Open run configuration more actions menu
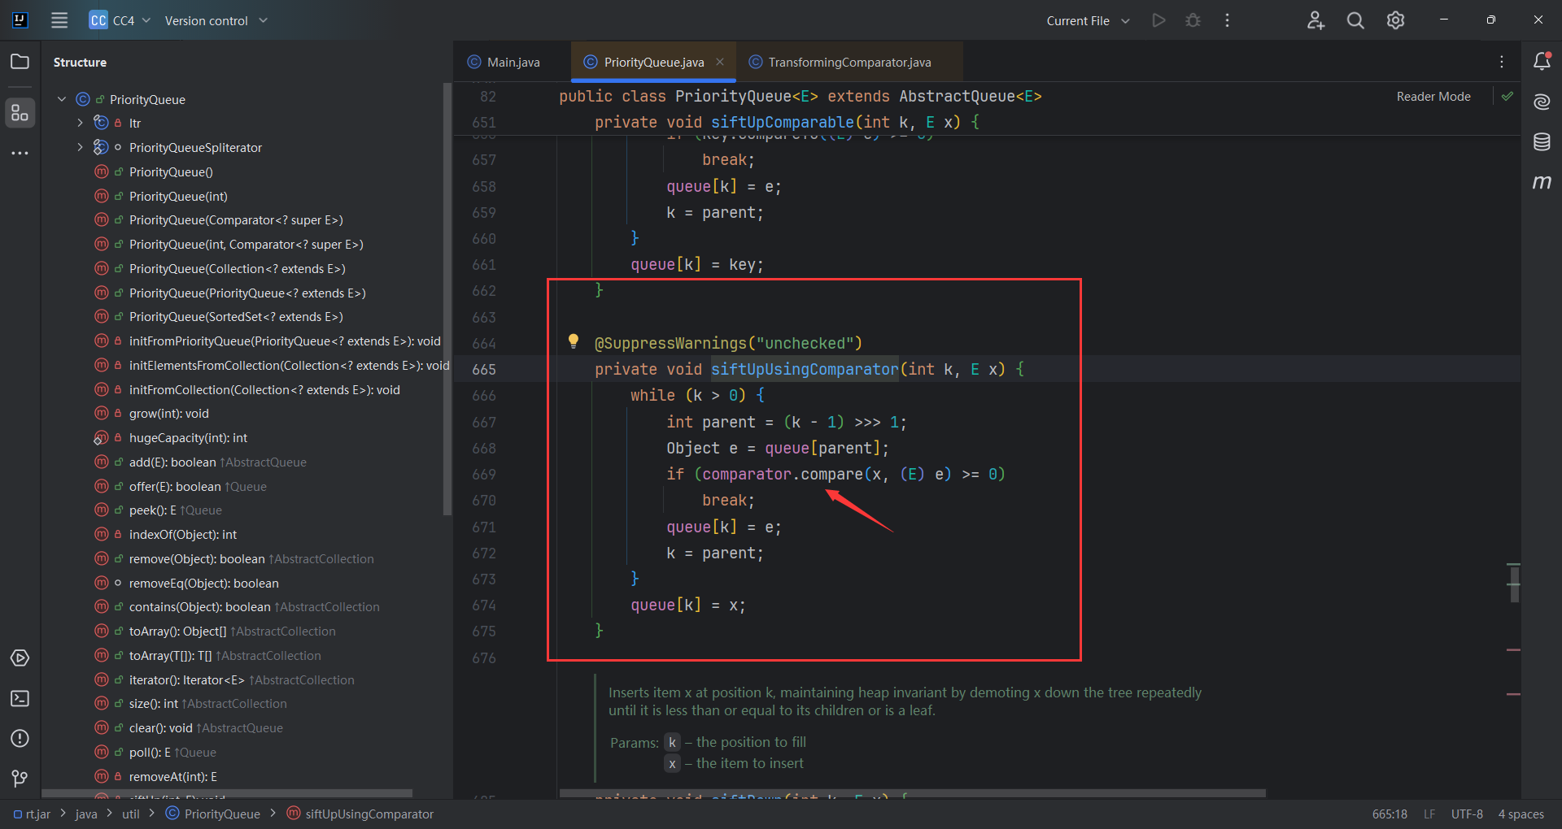Viewport: 1562px width, 829px height. pos(1228,20)
